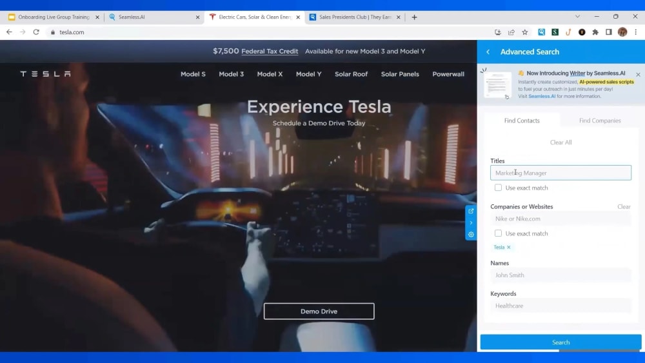Open a new browser tab
This screenshot has height=363, width=645.
coord(414,17)
